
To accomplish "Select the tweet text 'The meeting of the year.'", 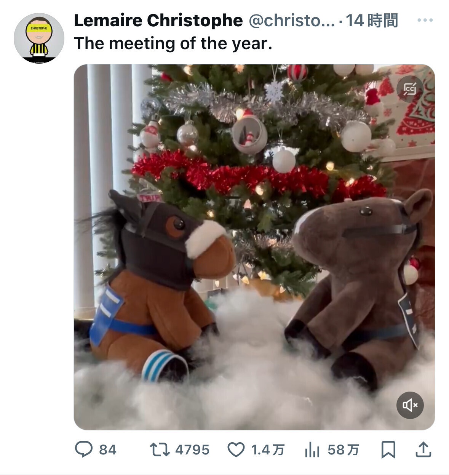I will point(173,43).
